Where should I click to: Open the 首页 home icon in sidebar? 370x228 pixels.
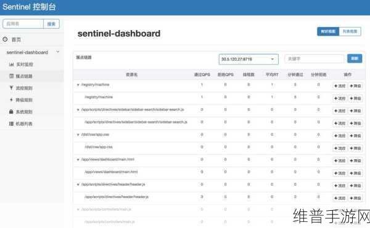point(5,39)
